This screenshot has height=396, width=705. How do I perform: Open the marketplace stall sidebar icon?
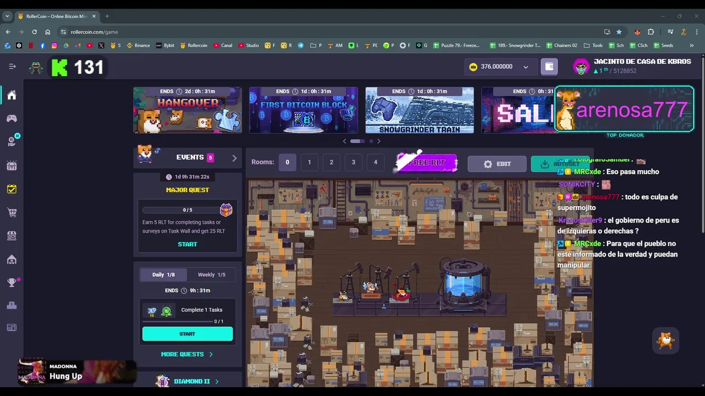click(12, 235)
